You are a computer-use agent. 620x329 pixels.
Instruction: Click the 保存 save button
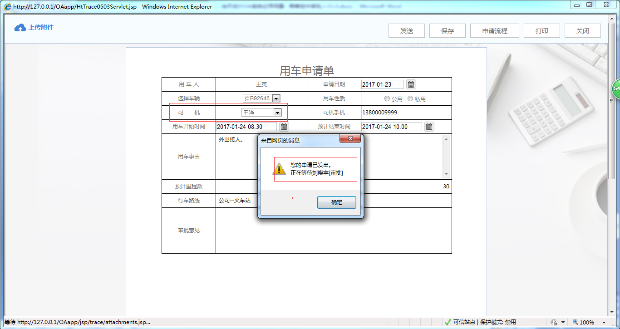pos(447,30)
